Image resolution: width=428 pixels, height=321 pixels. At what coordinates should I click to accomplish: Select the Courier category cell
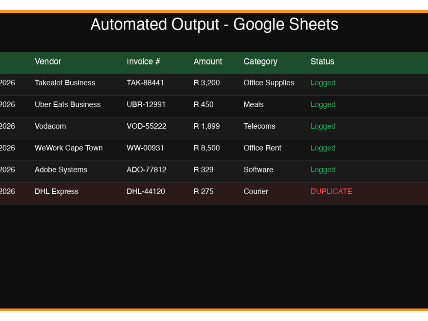[x=256, y=191]
